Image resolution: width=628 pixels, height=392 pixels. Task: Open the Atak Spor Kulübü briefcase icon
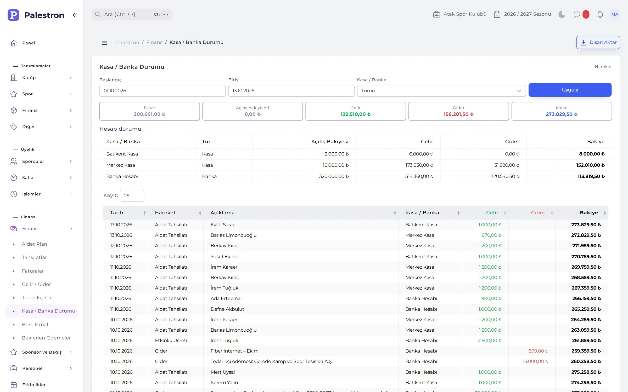pyautogui.click(x=436, y=14)
